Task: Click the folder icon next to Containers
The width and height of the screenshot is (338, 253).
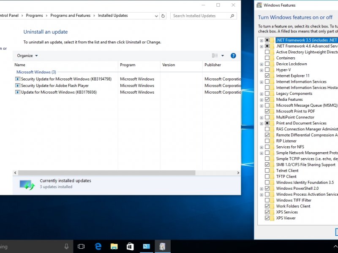Action: (x=272, y=58)
